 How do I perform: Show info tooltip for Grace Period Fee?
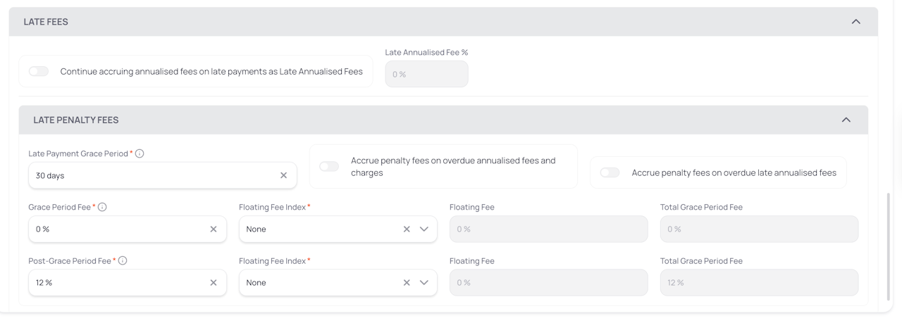coord(103,207)
